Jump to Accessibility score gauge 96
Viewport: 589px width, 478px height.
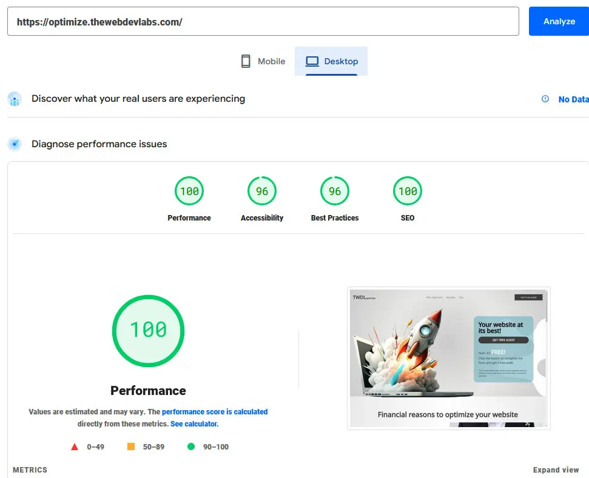point(262,191)
